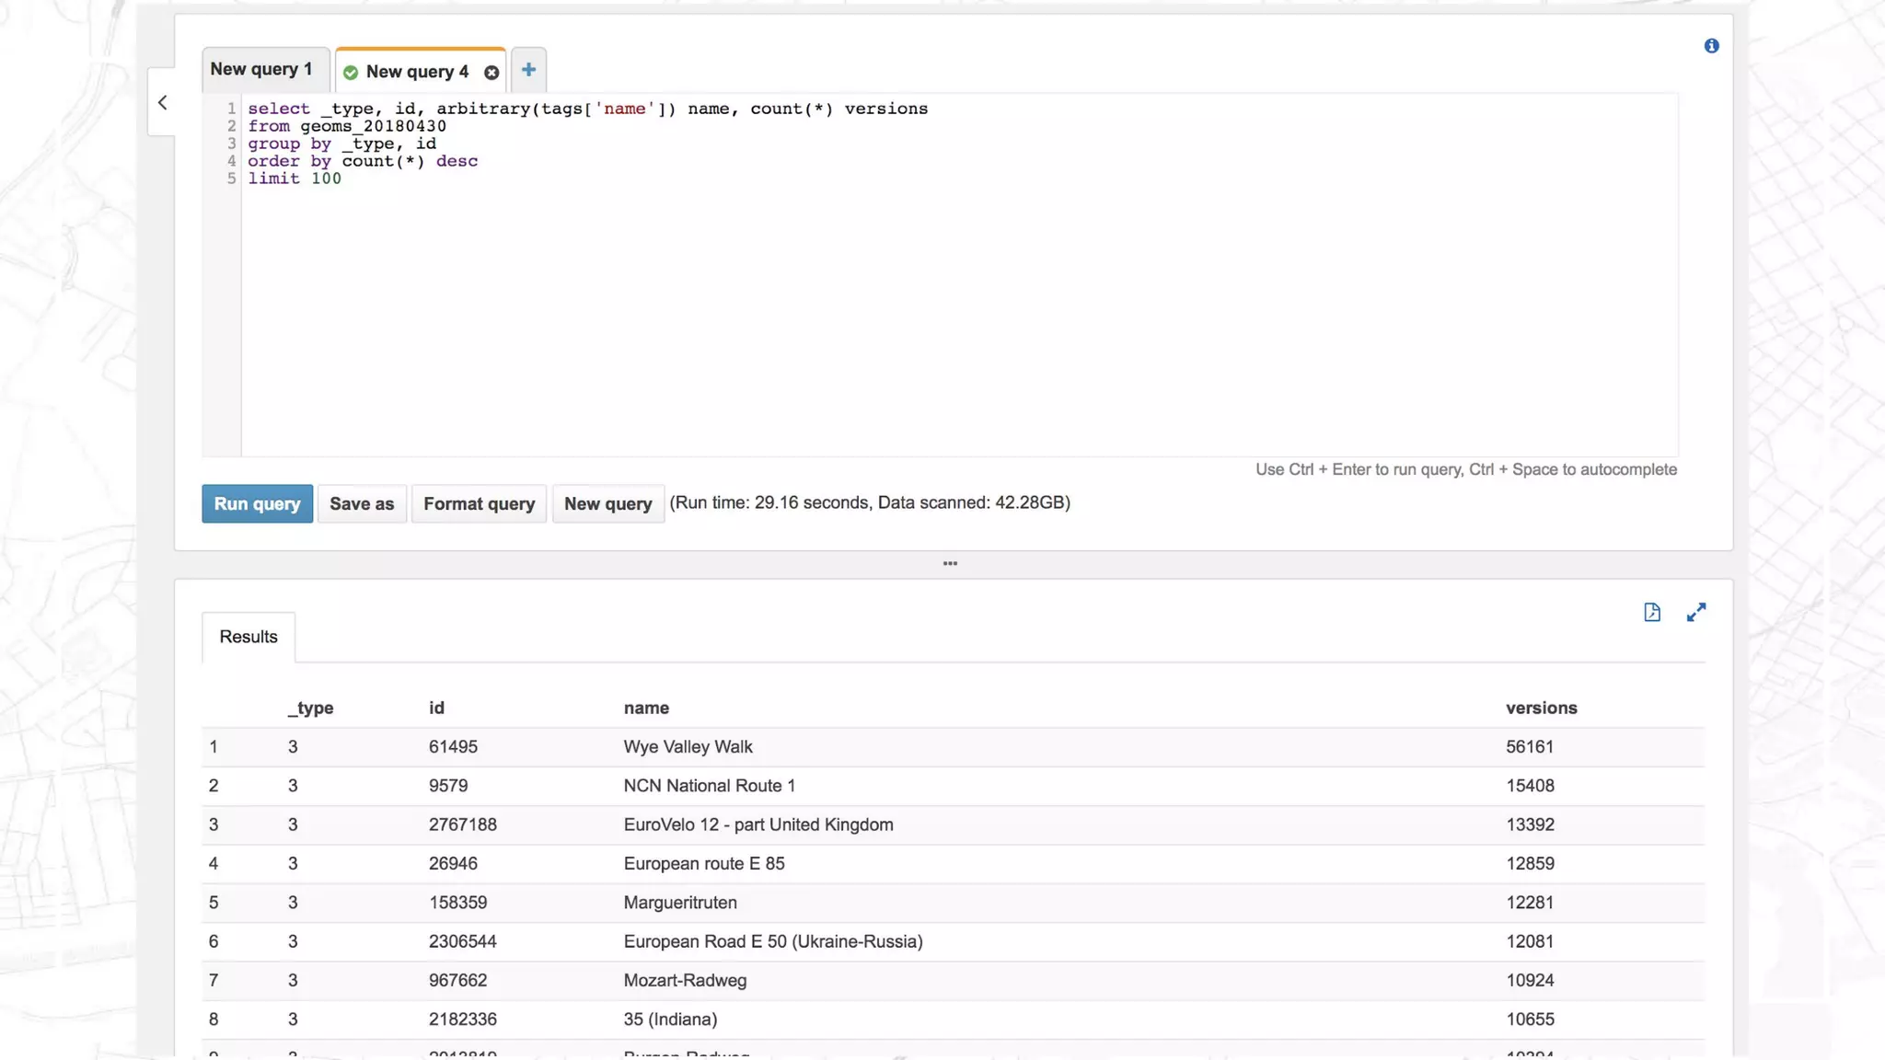Screen dimensions: 1885x1060
Task: Switch to New query 1 tab
Action: (x=261, y=70)
